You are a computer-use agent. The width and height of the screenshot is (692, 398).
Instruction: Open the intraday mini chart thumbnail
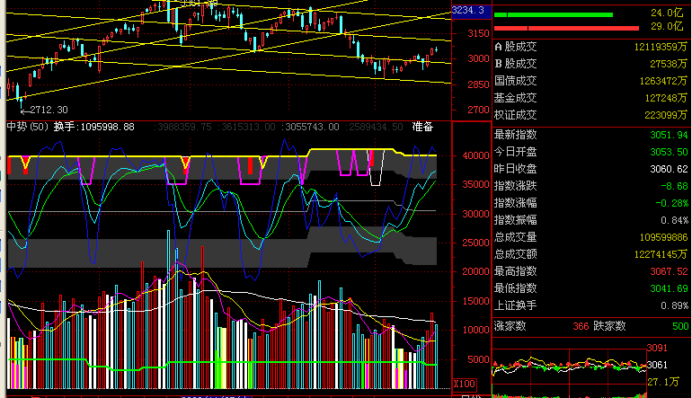pos(569,373)
